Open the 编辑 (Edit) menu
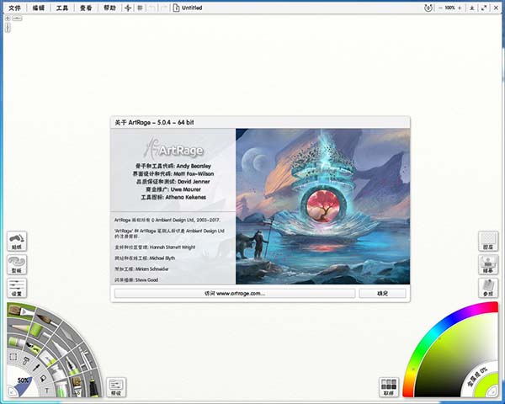The height and width of the screenshot is (404, 505). coord(38,8)
